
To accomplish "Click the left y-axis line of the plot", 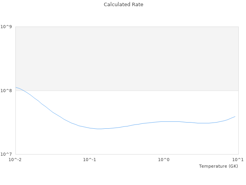I will [x=15, y=116].
